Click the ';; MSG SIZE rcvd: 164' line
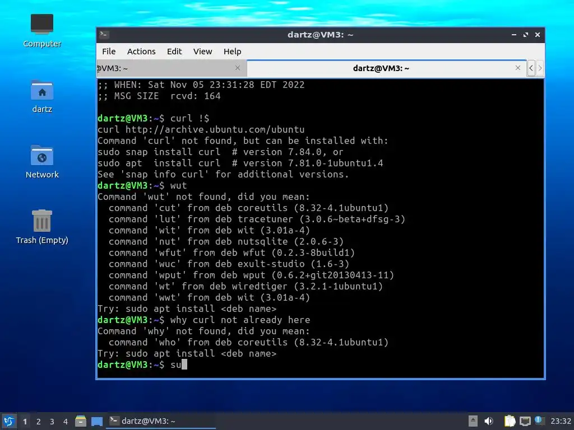 (159, 96)
